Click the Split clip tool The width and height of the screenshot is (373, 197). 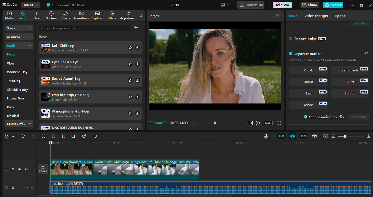point(43,136)
